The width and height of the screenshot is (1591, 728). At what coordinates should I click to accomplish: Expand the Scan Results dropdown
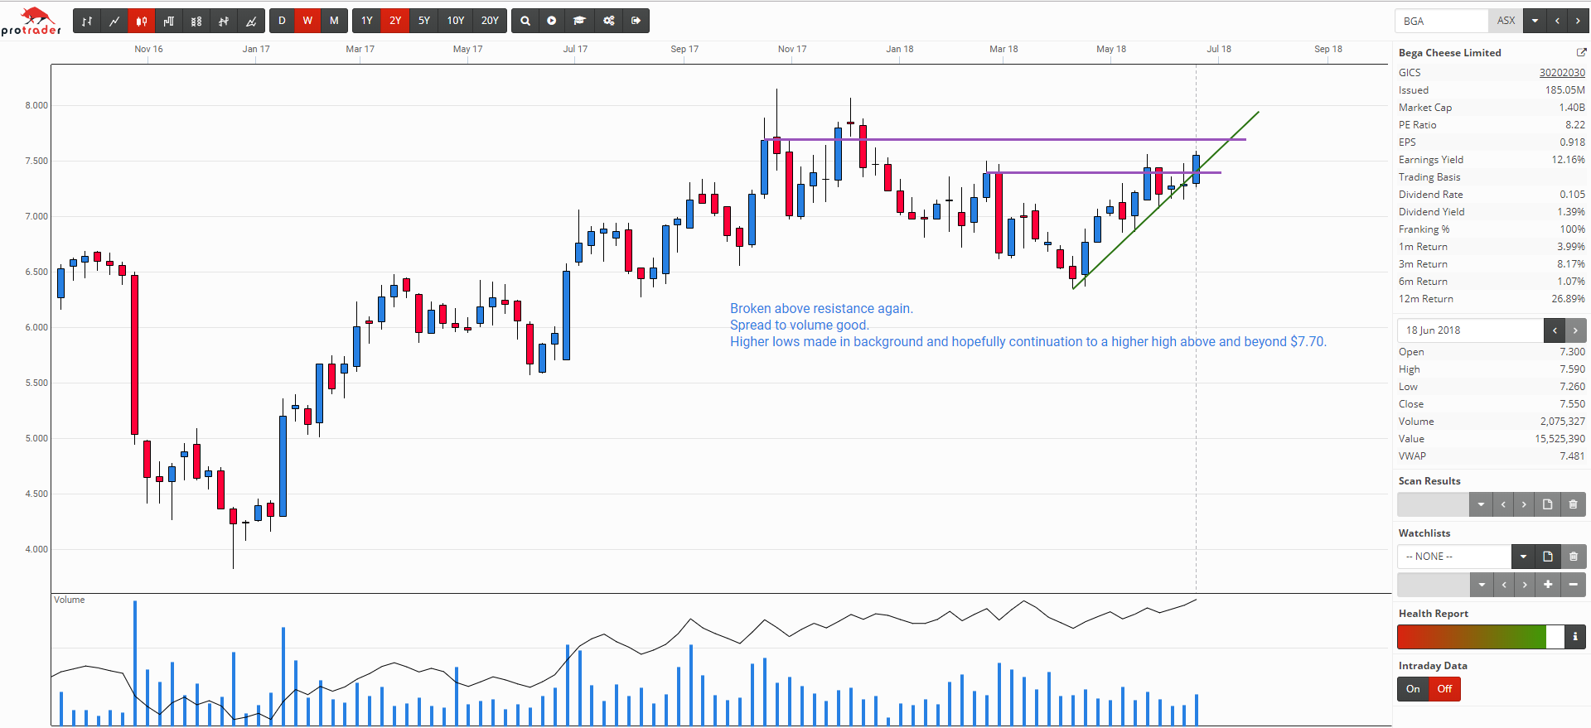coord(1481,504)
